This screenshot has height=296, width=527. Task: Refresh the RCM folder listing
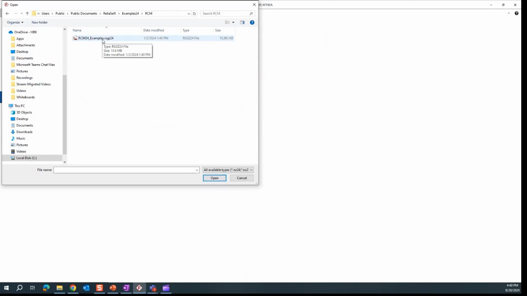194,14
